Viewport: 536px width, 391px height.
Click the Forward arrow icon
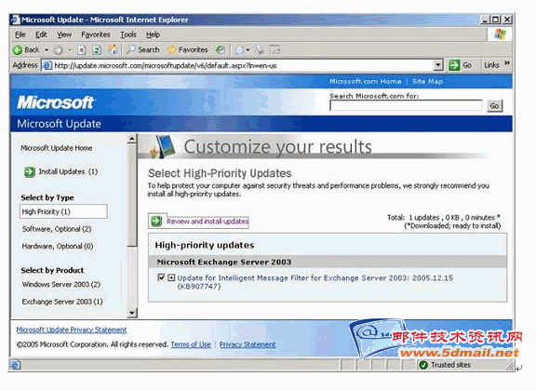[58, 50]
